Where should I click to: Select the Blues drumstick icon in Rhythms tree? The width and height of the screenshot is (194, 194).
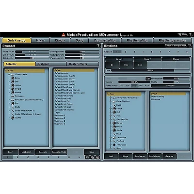[114, 105]
